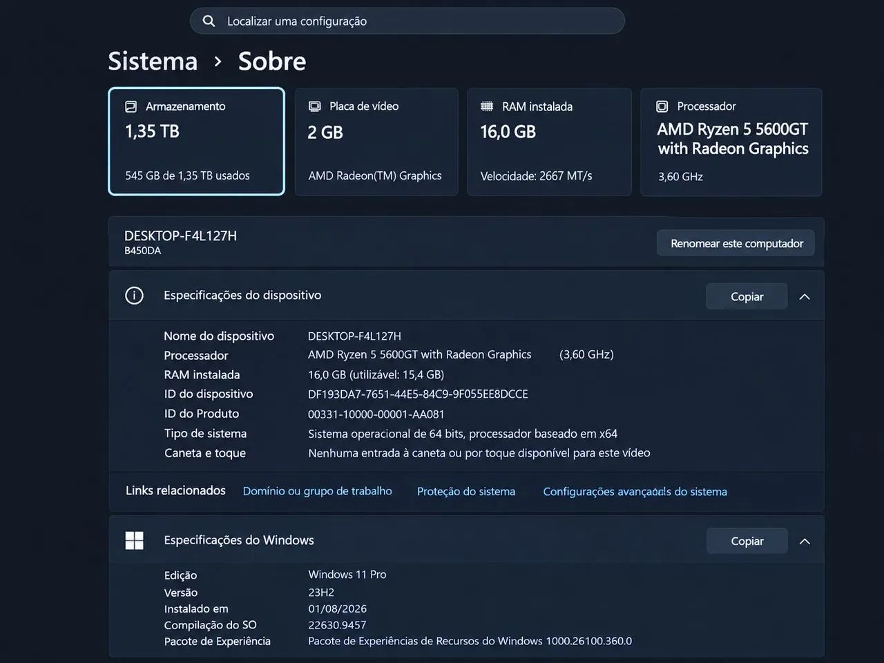Click the Windows logo beside Especificações do Windows
The image size is (884, 663).
point(134,541)
